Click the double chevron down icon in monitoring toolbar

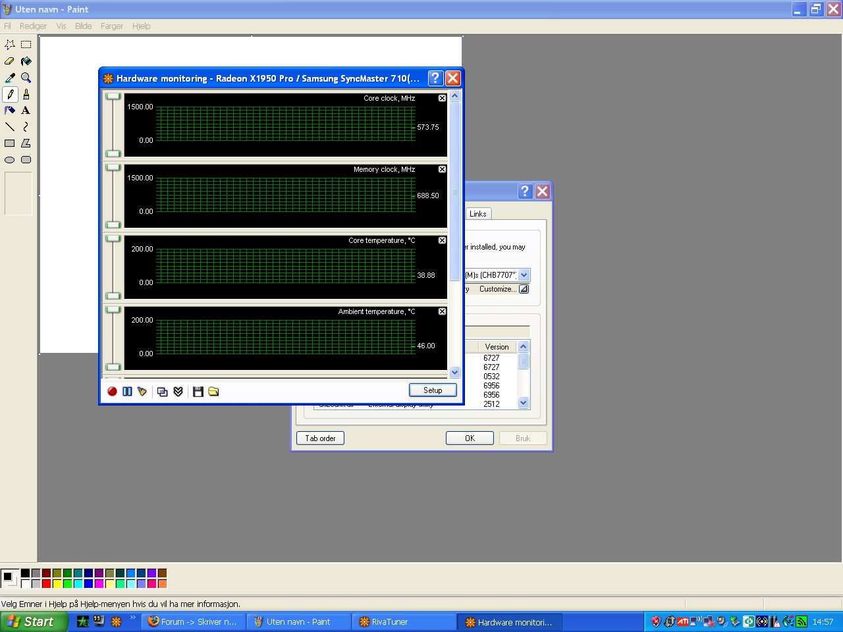178,392
